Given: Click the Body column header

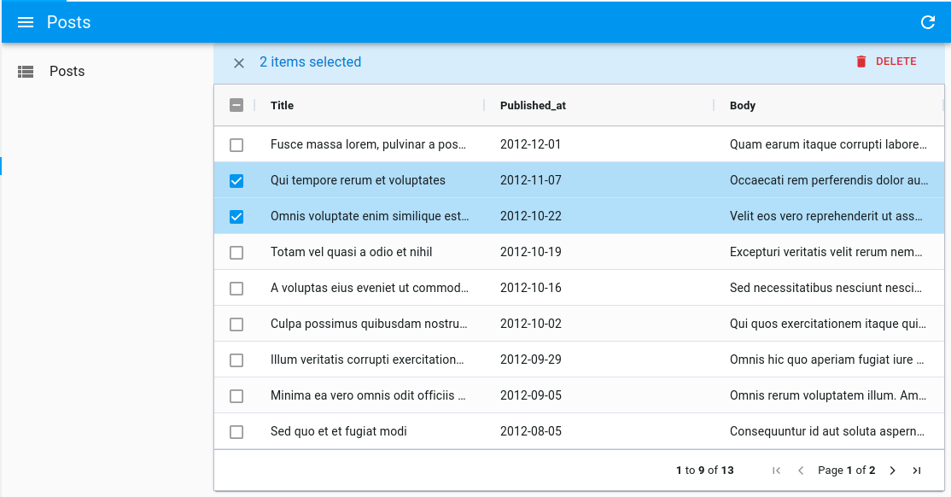Looking at the screenshot, I should (741, 105).
